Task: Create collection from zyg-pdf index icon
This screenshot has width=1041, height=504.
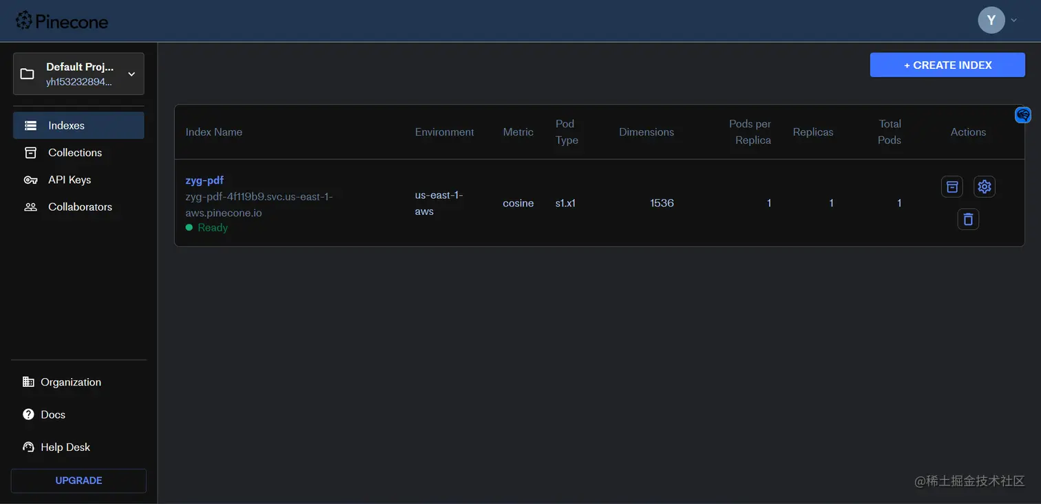Action: 951,187
